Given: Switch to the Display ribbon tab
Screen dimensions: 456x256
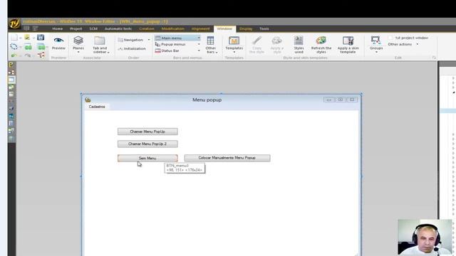Looking at the screenshot, I should (x=246, y=28).
